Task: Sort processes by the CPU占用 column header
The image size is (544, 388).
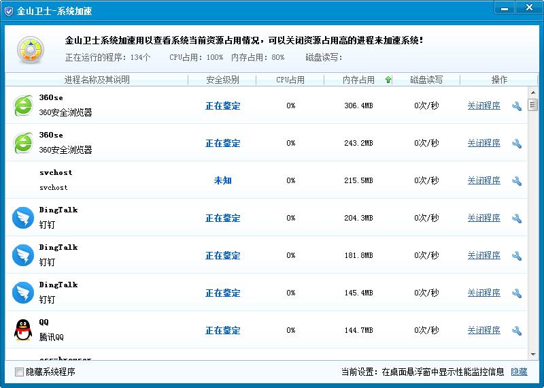Action: 290,80
